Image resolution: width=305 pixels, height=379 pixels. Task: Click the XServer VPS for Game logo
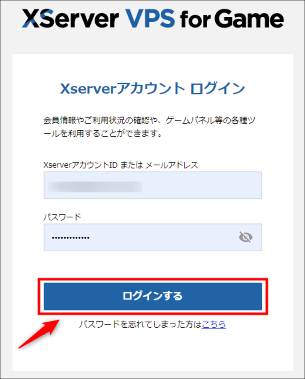click(x=153, y=18)
